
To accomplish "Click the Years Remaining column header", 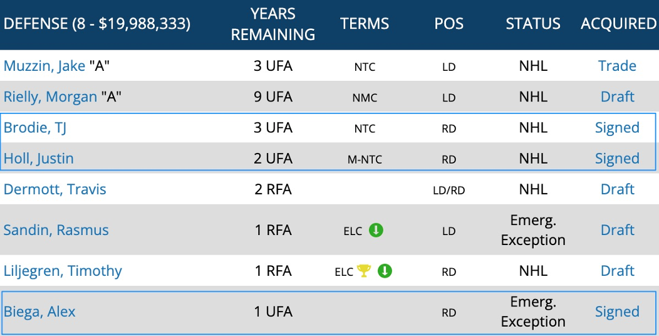I will tap(272, 24).
